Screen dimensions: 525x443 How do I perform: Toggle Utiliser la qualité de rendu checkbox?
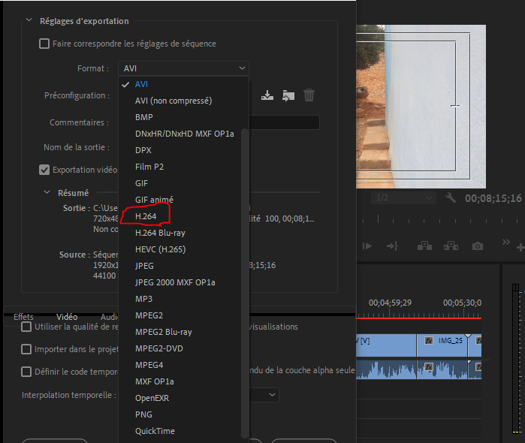tap(26, 327)
